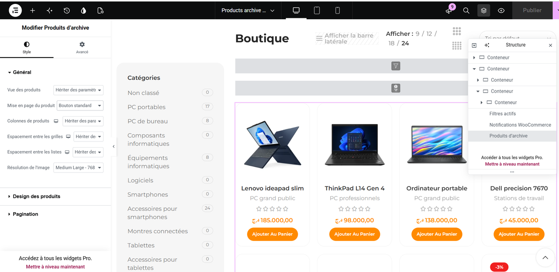Open the PC portables category link
This screenshot has height=272, width=559.
click(146, 107)
